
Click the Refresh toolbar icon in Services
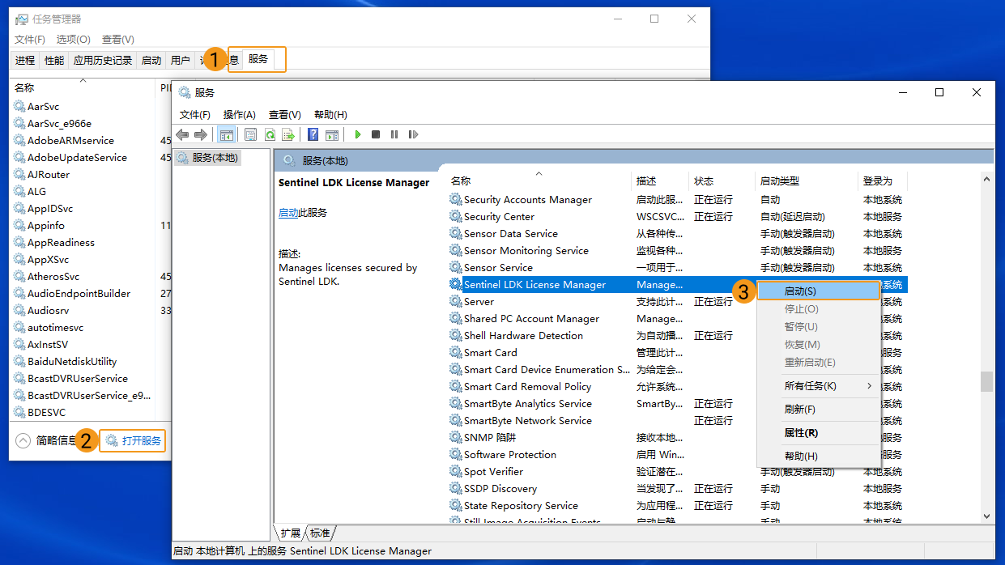pos(270,134)
